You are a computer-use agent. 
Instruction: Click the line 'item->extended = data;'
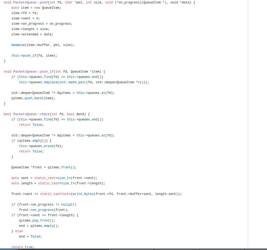click(x=32, y=34)
